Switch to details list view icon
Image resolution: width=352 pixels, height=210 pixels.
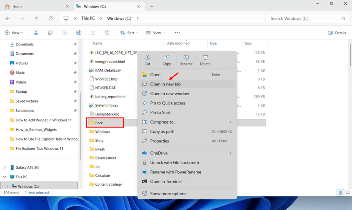340,193
